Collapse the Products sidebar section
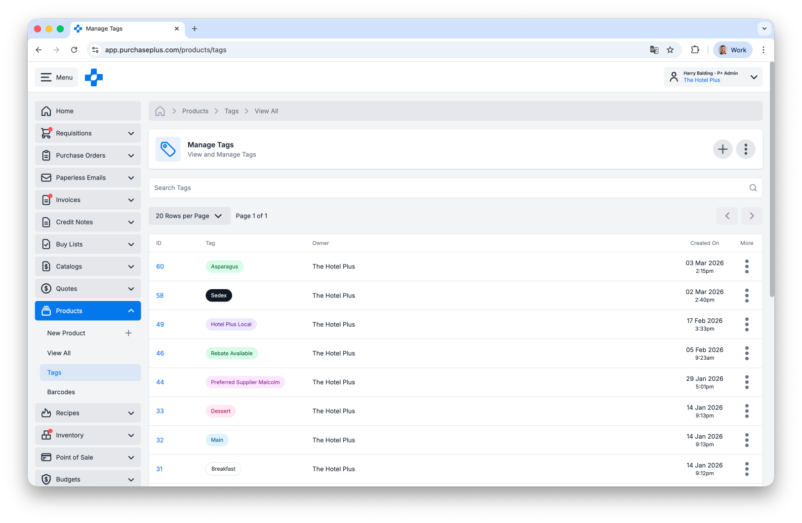 click(88, 311)
